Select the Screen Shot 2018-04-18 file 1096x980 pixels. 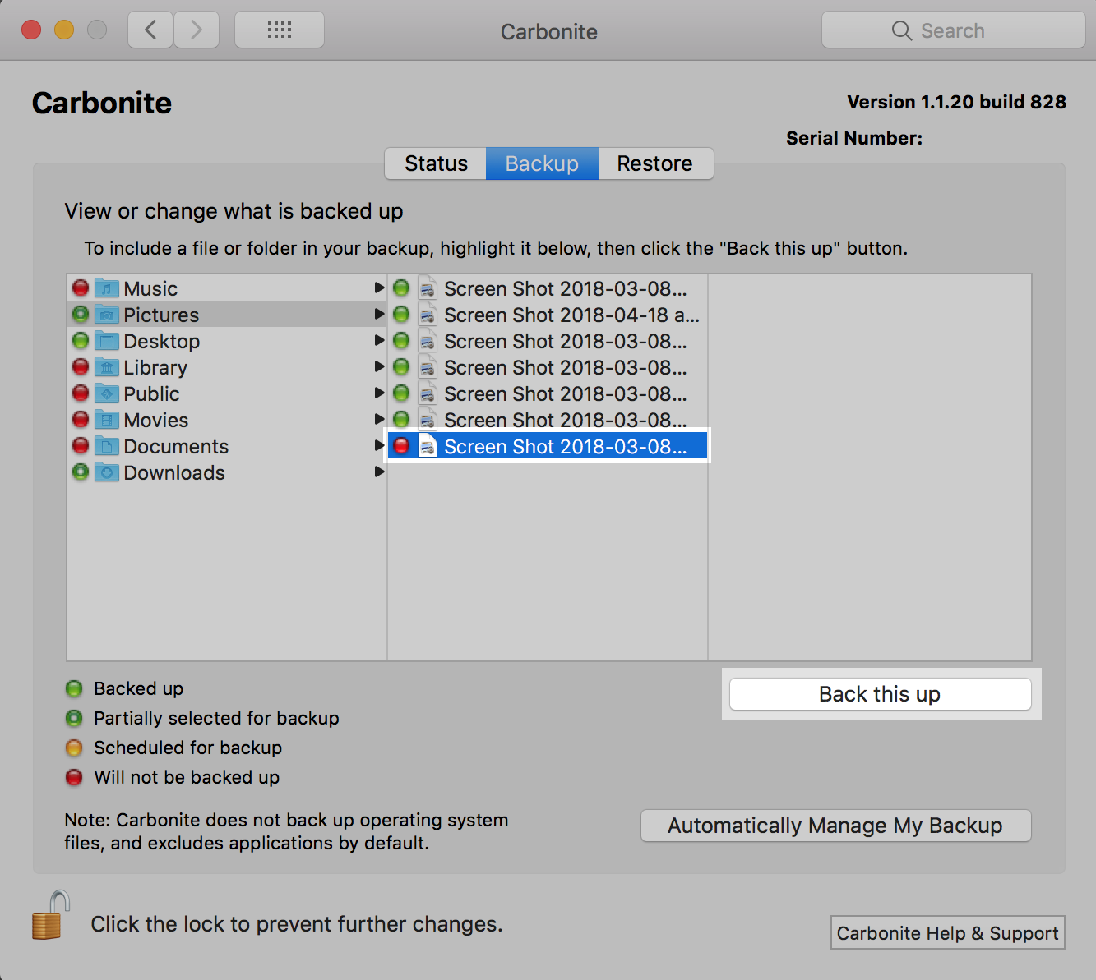(571, 315)
